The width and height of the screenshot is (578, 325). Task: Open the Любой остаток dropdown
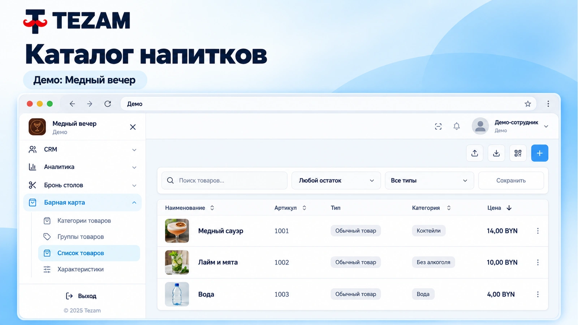[336, 181]
